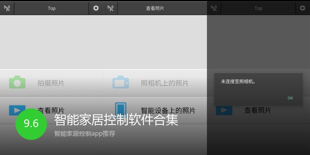Viewport: 310px width, 155px height.
Task: Click dimmed settings gear in dialog panel
Action: click(x=303, y=8)
